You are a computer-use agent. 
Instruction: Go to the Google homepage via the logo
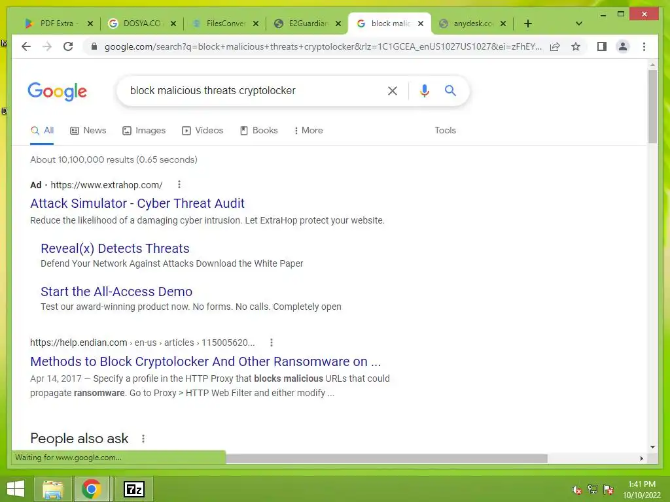tap(58, 91)
